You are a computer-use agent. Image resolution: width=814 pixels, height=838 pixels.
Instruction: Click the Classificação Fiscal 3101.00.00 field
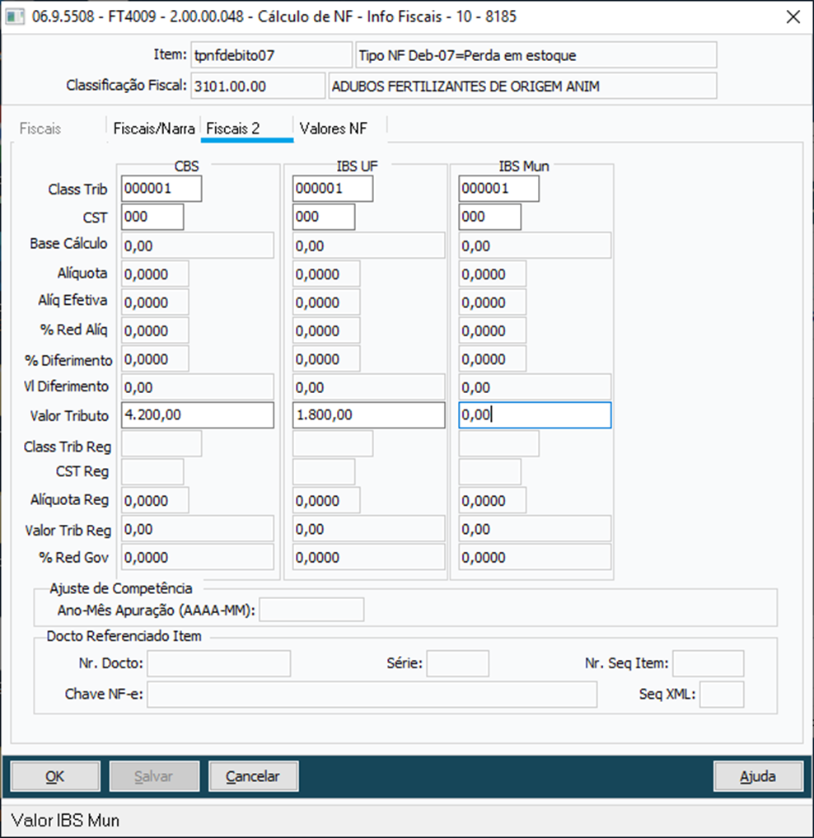(258, 86)
